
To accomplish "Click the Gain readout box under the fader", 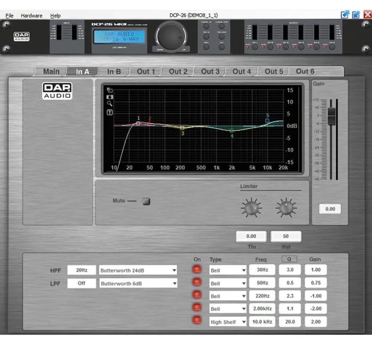I will click(330, 209).
